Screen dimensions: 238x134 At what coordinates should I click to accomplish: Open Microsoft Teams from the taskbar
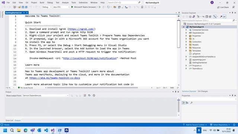point(32,130)
